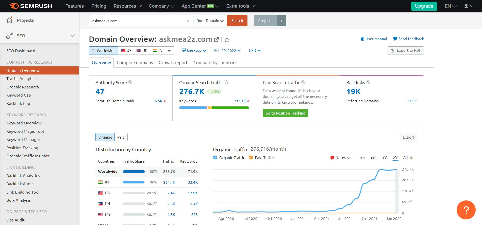
Task: Collapse the SEO sidebar section chevron
Action: coord(73,36)
